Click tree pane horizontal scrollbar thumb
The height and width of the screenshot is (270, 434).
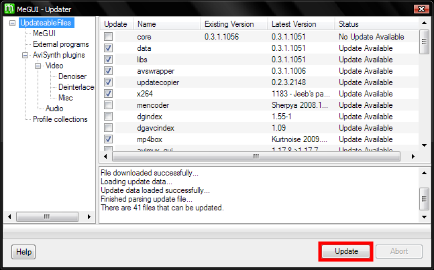[47, 216]
